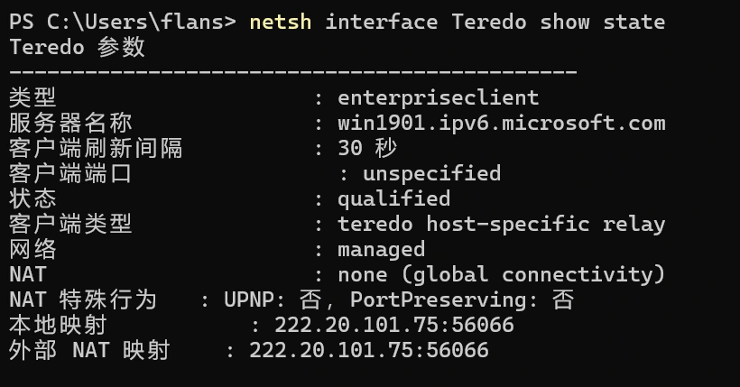
Task: Click the '服务器名称' label
Action: pyautogui.click(x=70, y=123)
